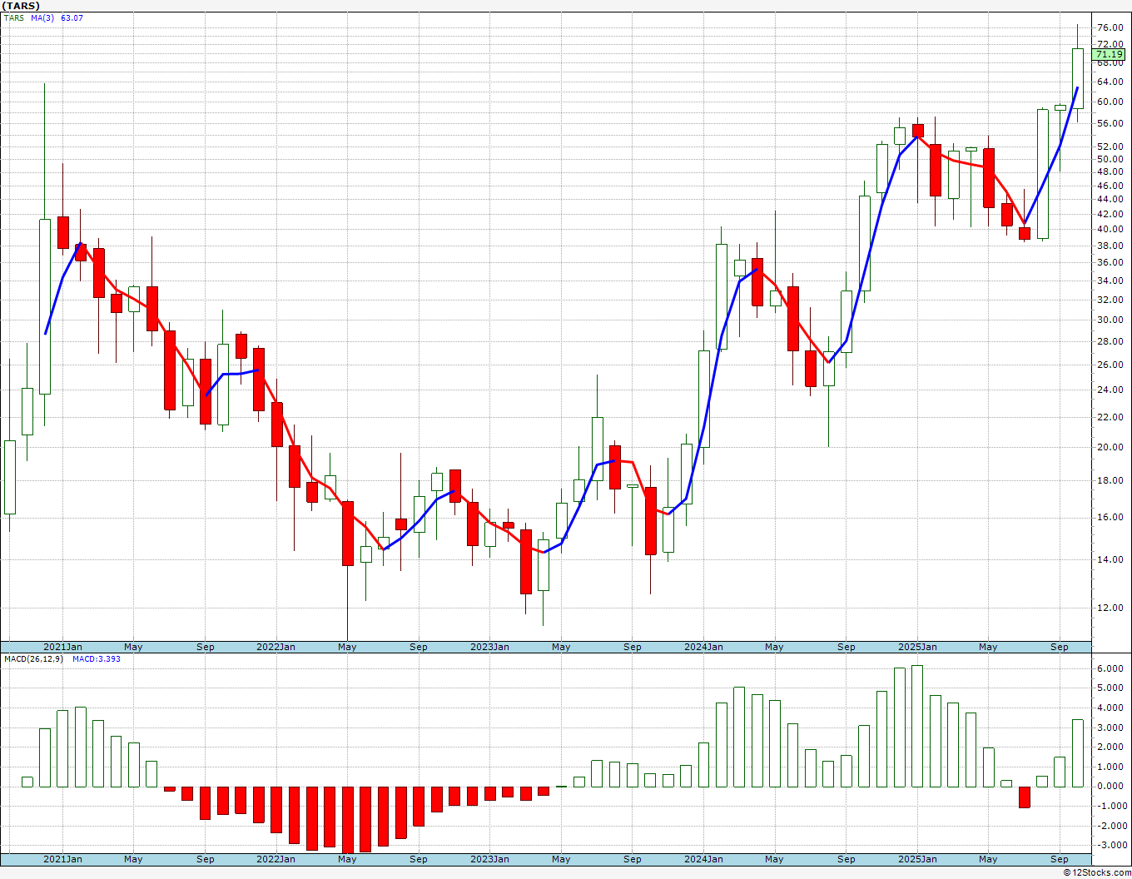Viewport: 1132px width, 879px height.
Task: Click 2023Jan on the price chart time axis
Action: (x=489, y=647)
